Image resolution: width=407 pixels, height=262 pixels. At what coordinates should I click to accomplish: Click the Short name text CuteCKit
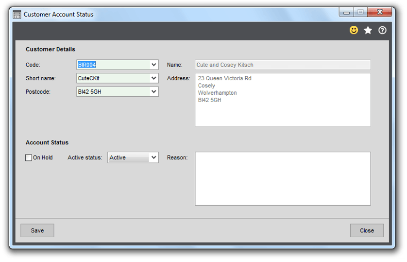click(x=88, y=78)
